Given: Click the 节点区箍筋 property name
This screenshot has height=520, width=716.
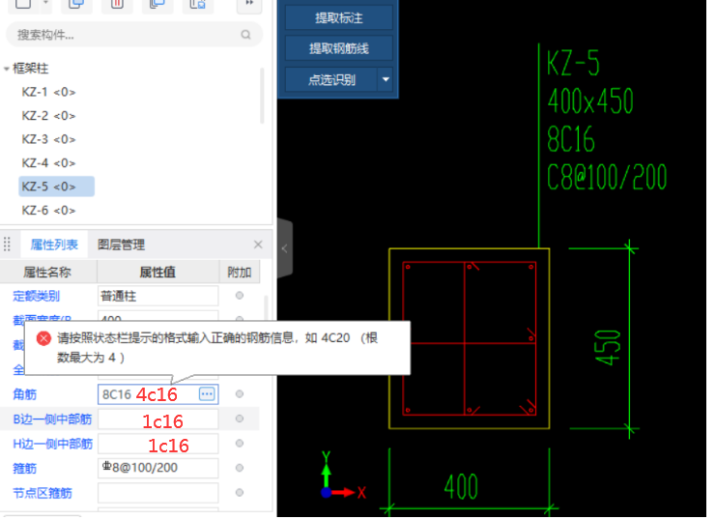Looking at the screenshot, I should point(43,493).
